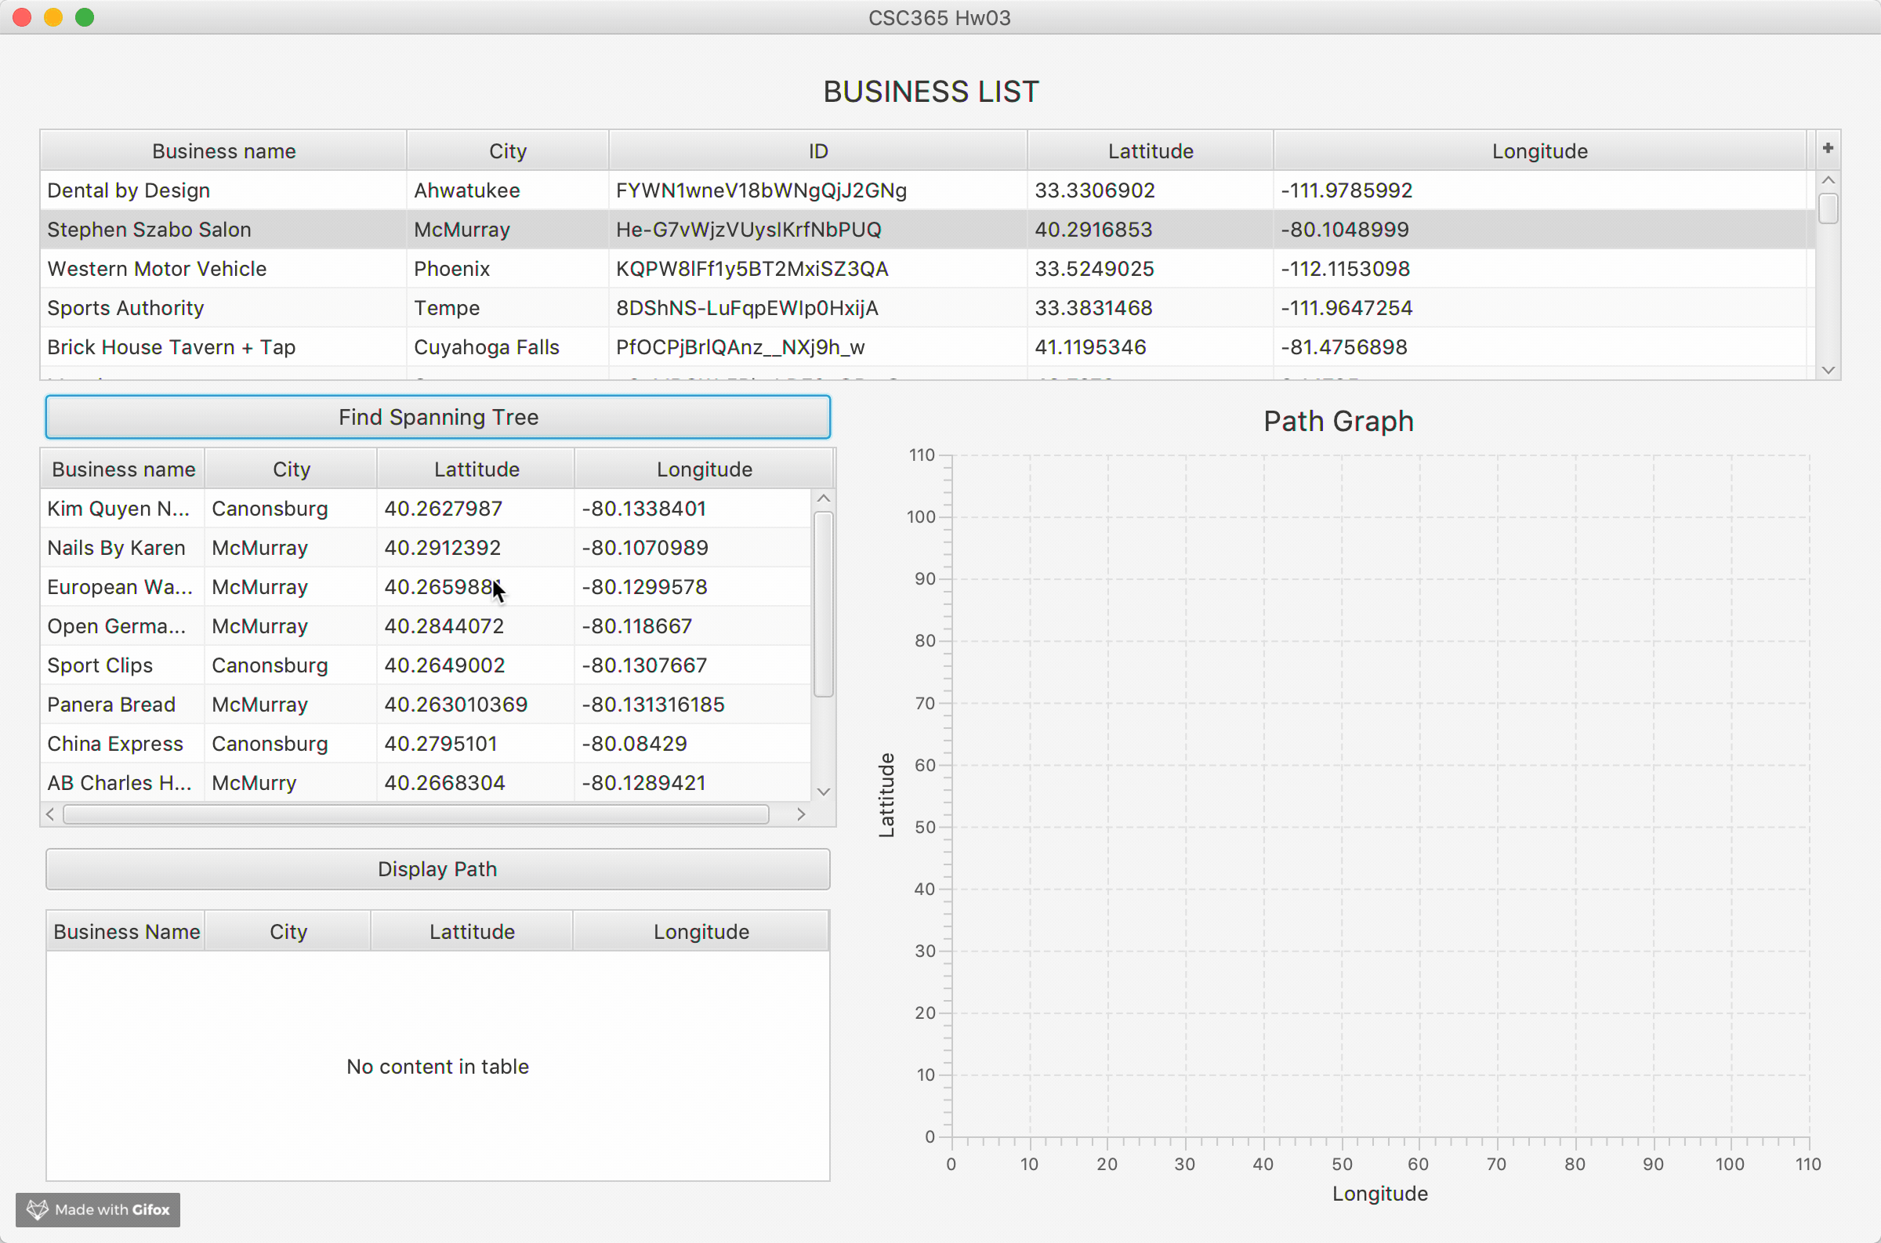Viewport: 1881px width, 1243px height.
Task: Sort business list by City header
Action: pos(507,150)
